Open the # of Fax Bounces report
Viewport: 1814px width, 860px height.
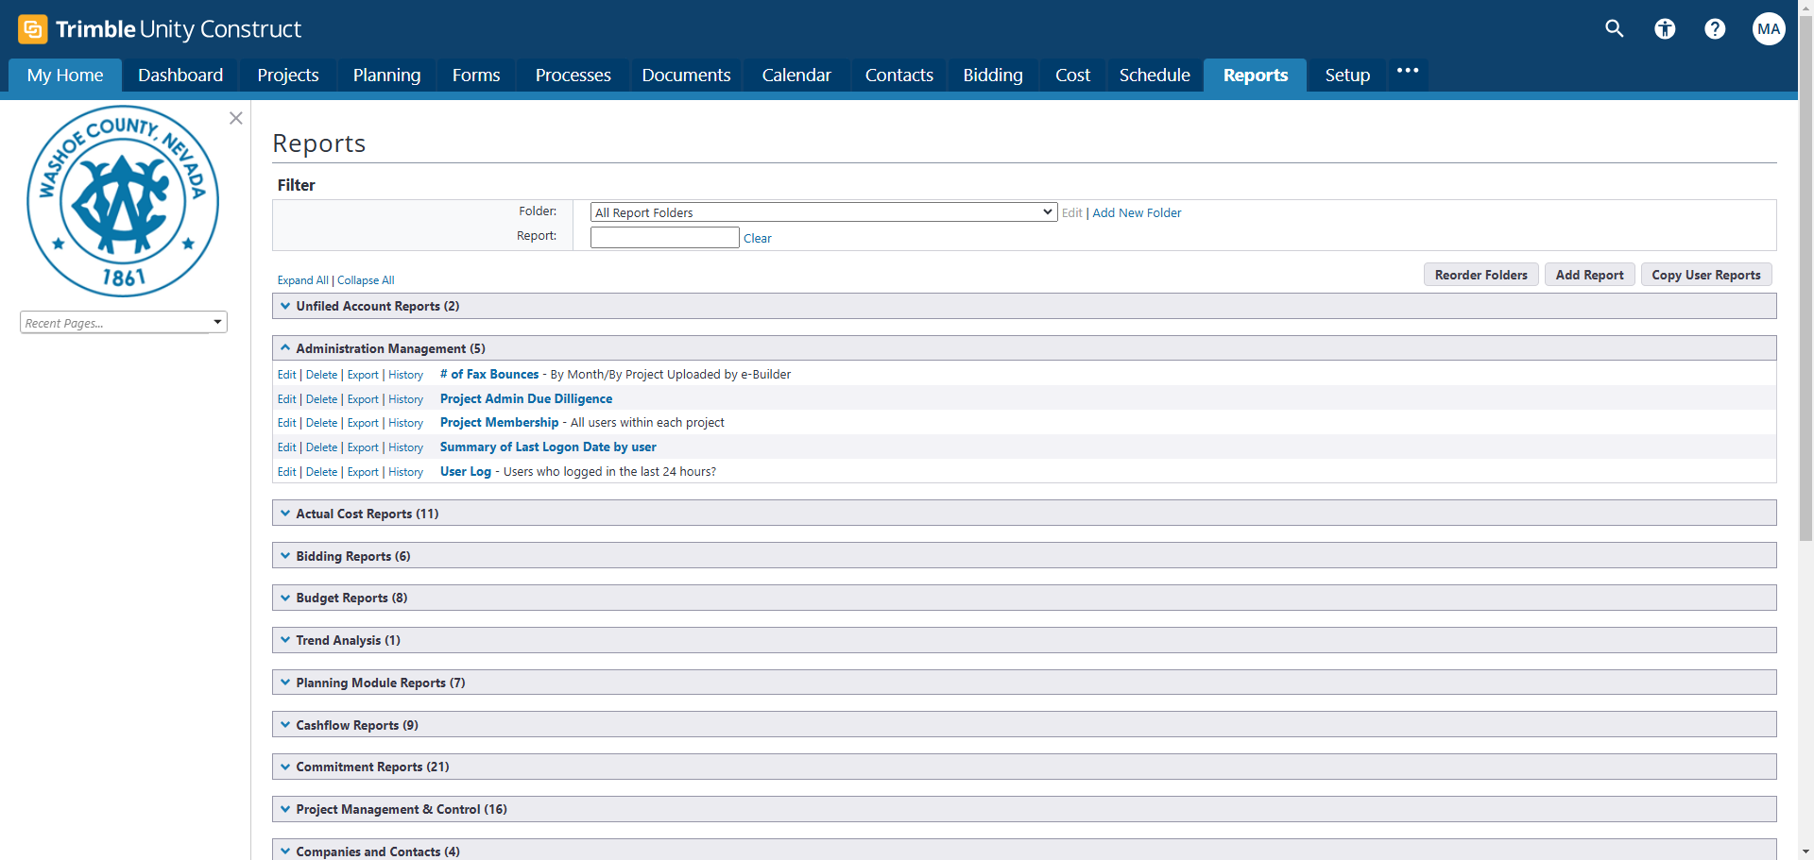pos(489,375)
